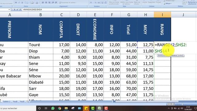
Task: Select Sene's DROIT value 9,50
Action: click(78, 64)
